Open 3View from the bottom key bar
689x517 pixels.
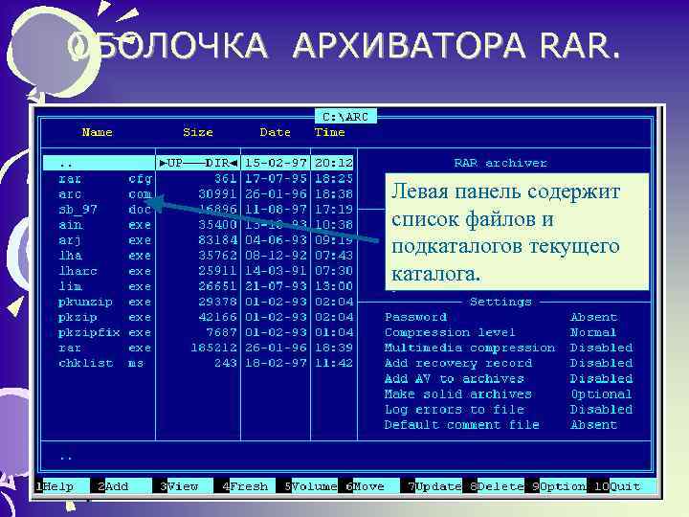183,486
